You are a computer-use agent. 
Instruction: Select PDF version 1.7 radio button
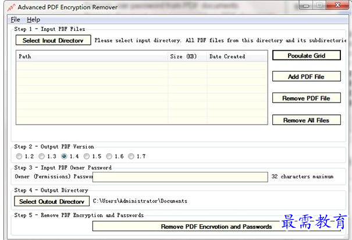pyautogui.click(x=131, y=156)
